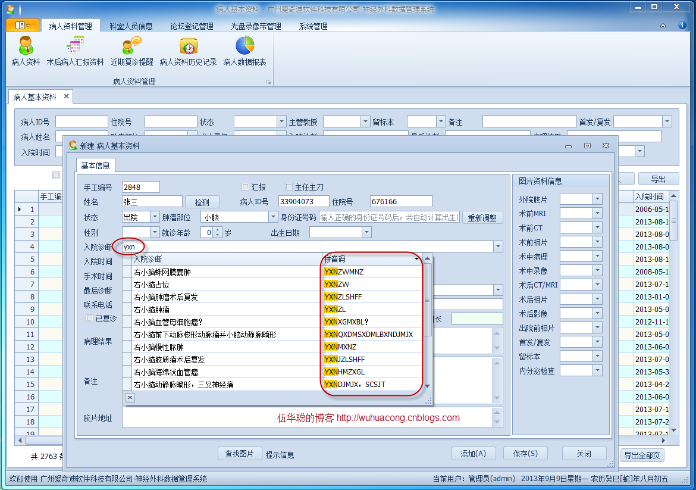
Task: Click the 住院号 field with 676166
Action: pos(401,202)
